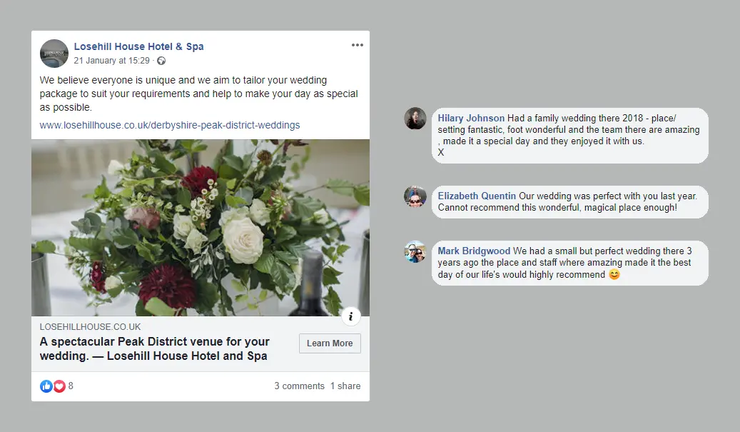The image size is (740, 432).
Task: Open Elizabeth Quentin's avatar picture
Action: pyautogui.click(x=415, y=196)
